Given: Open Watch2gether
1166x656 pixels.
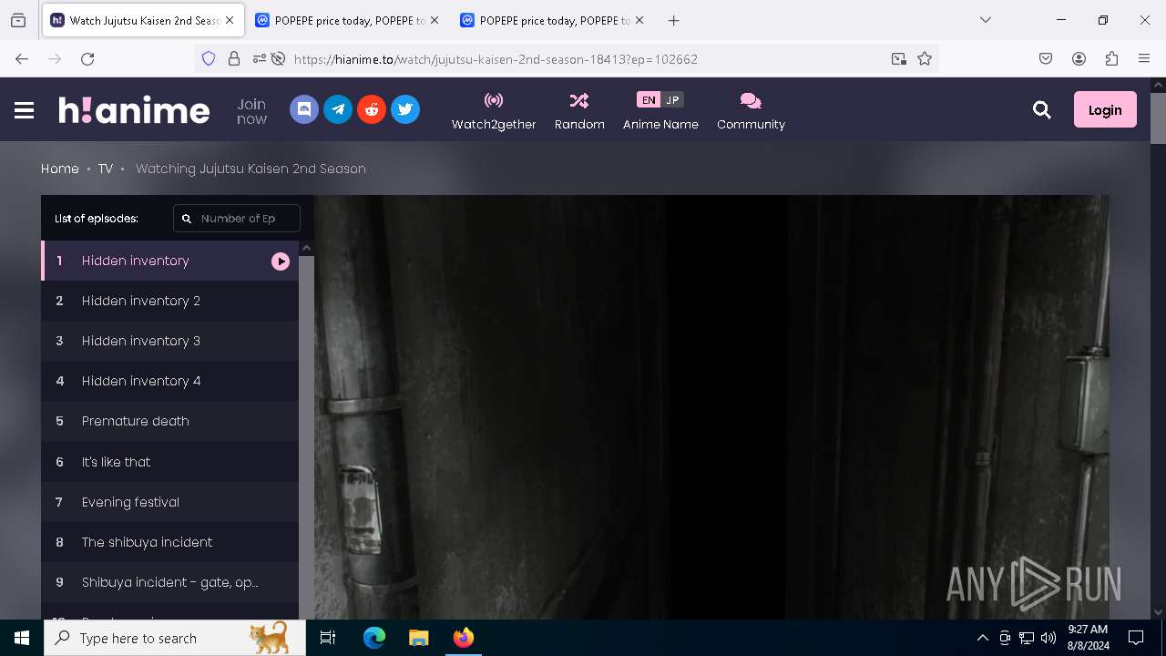Looking at the screenshot, I should click(494, 110).
